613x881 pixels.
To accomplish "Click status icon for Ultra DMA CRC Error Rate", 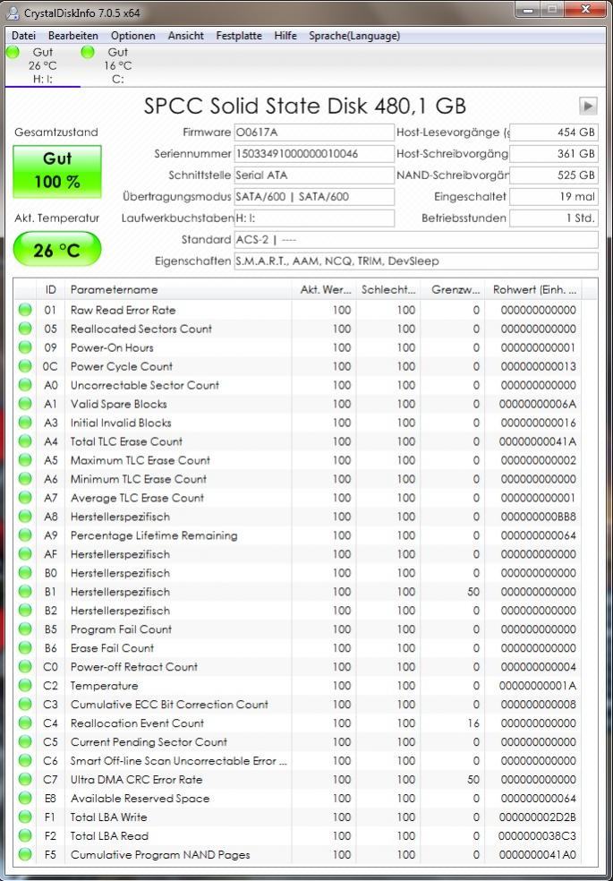I will [x=25, y=780].
